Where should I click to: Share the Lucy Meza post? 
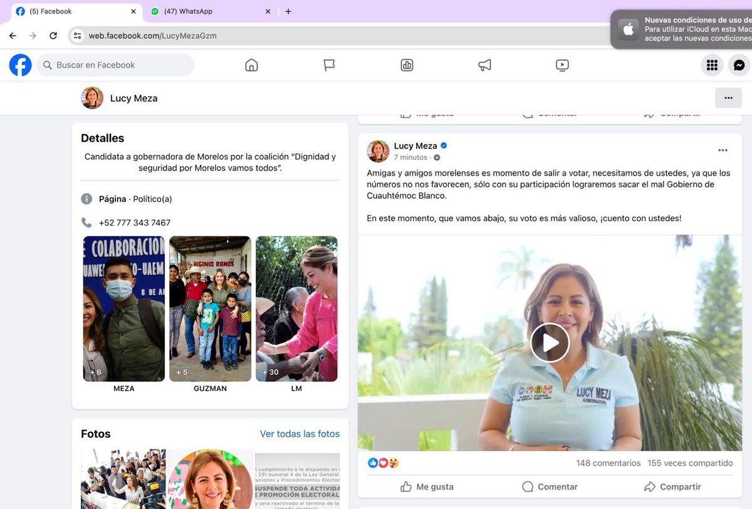[672, 486]
